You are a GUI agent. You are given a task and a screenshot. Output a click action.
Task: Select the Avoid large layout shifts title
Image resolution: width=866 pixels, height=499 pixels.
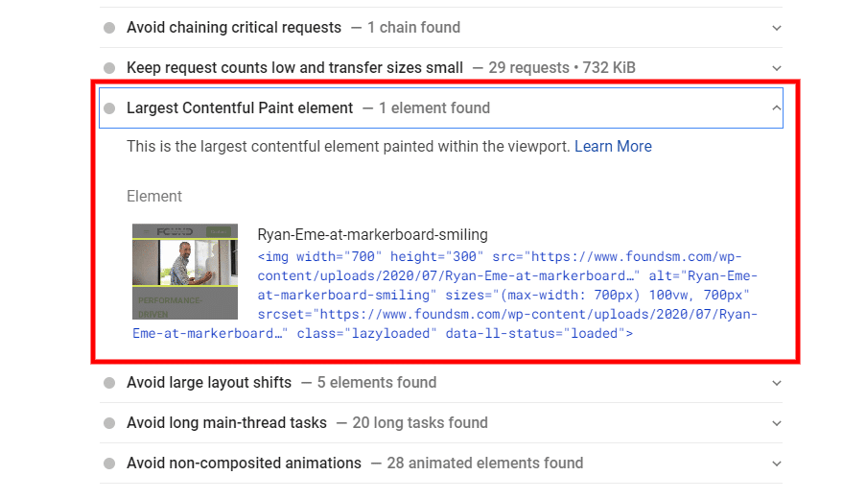[x=209, y=382]
